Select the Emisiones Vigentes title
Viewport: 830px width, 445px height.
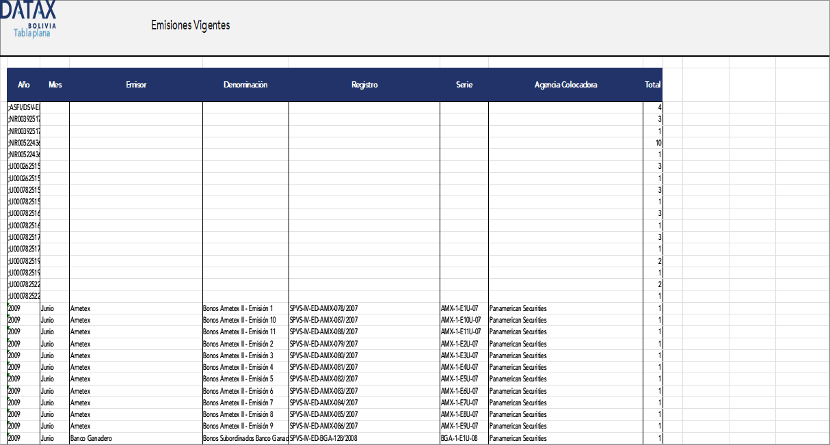pyautogui.click(x=191, y=25)
